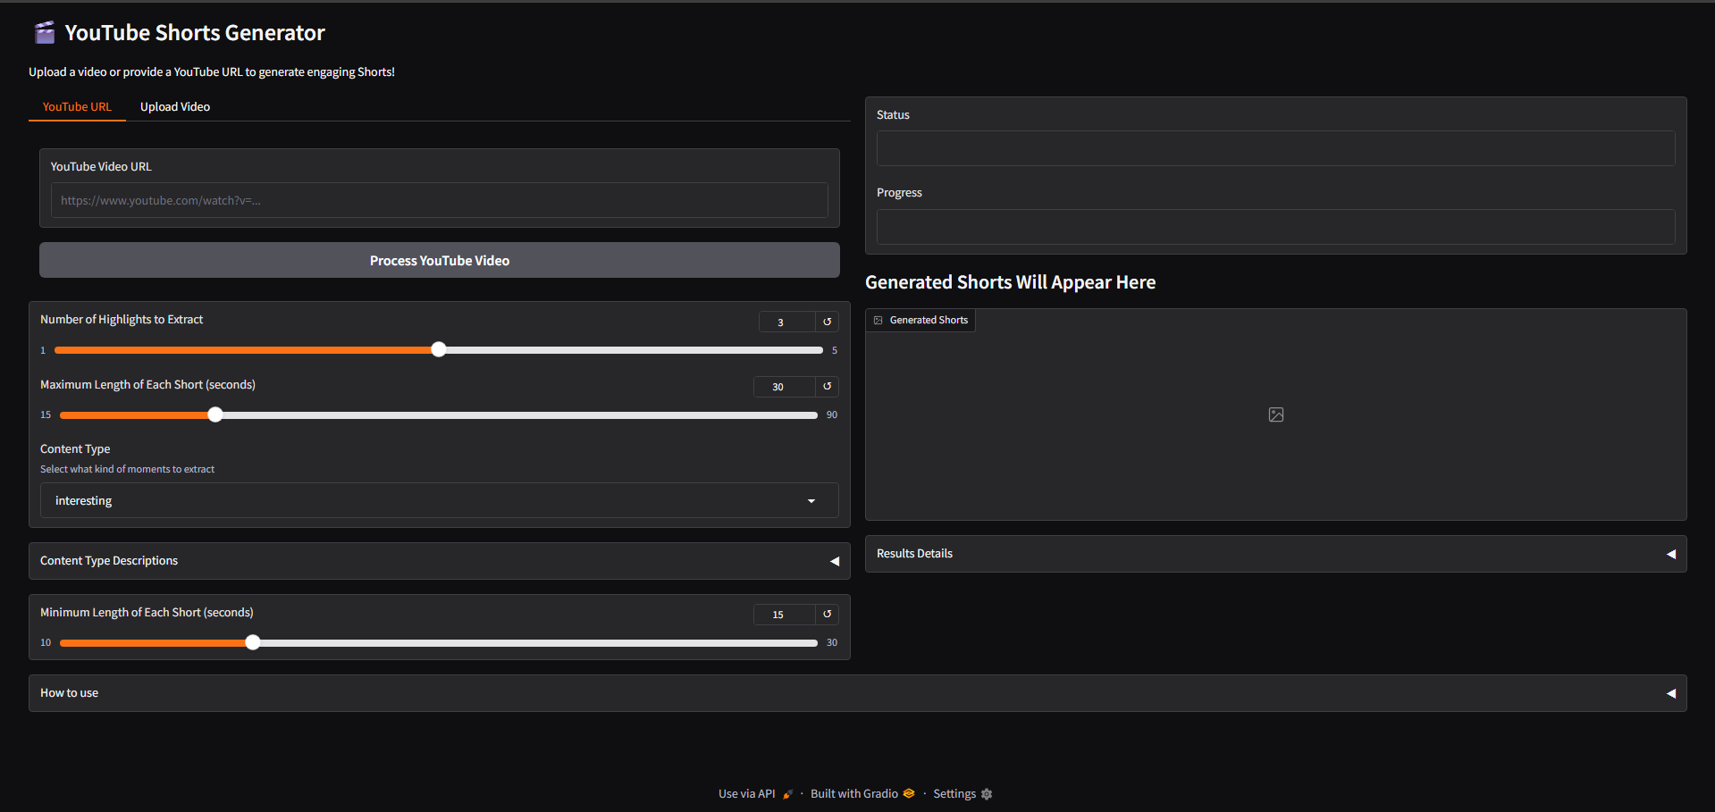
Task: Switch to the Upload Video tab
Action: click(175, 106)
